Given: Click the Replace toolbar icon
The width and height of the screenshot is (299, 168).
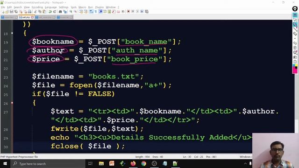Looking at the screenshot, I should point(65,12).
